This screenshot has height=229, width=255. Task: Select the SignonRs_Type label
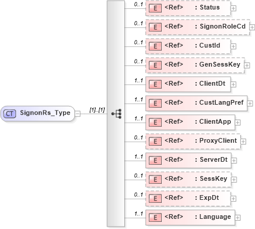(x=45, y=113)
